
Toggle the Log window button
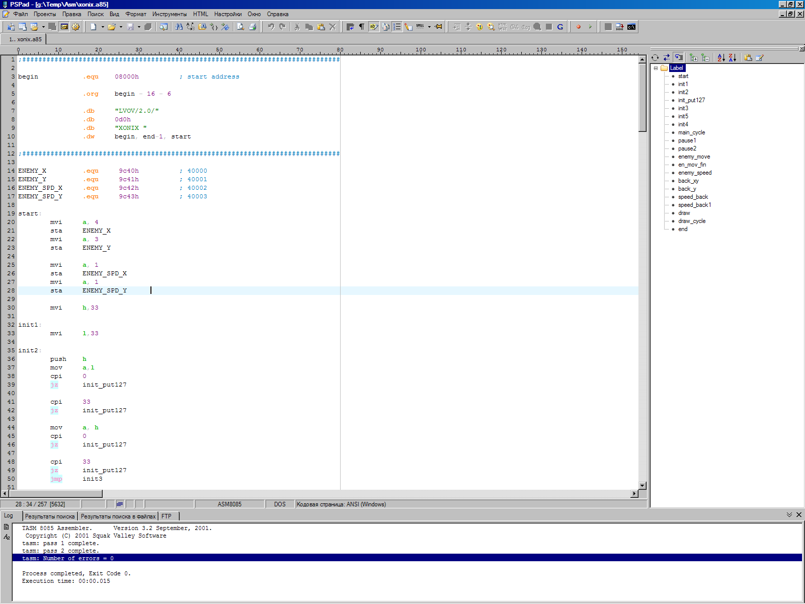coord(64,27)
